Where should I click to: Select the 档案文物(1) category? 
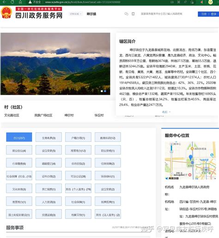click(x=78, y=214)
